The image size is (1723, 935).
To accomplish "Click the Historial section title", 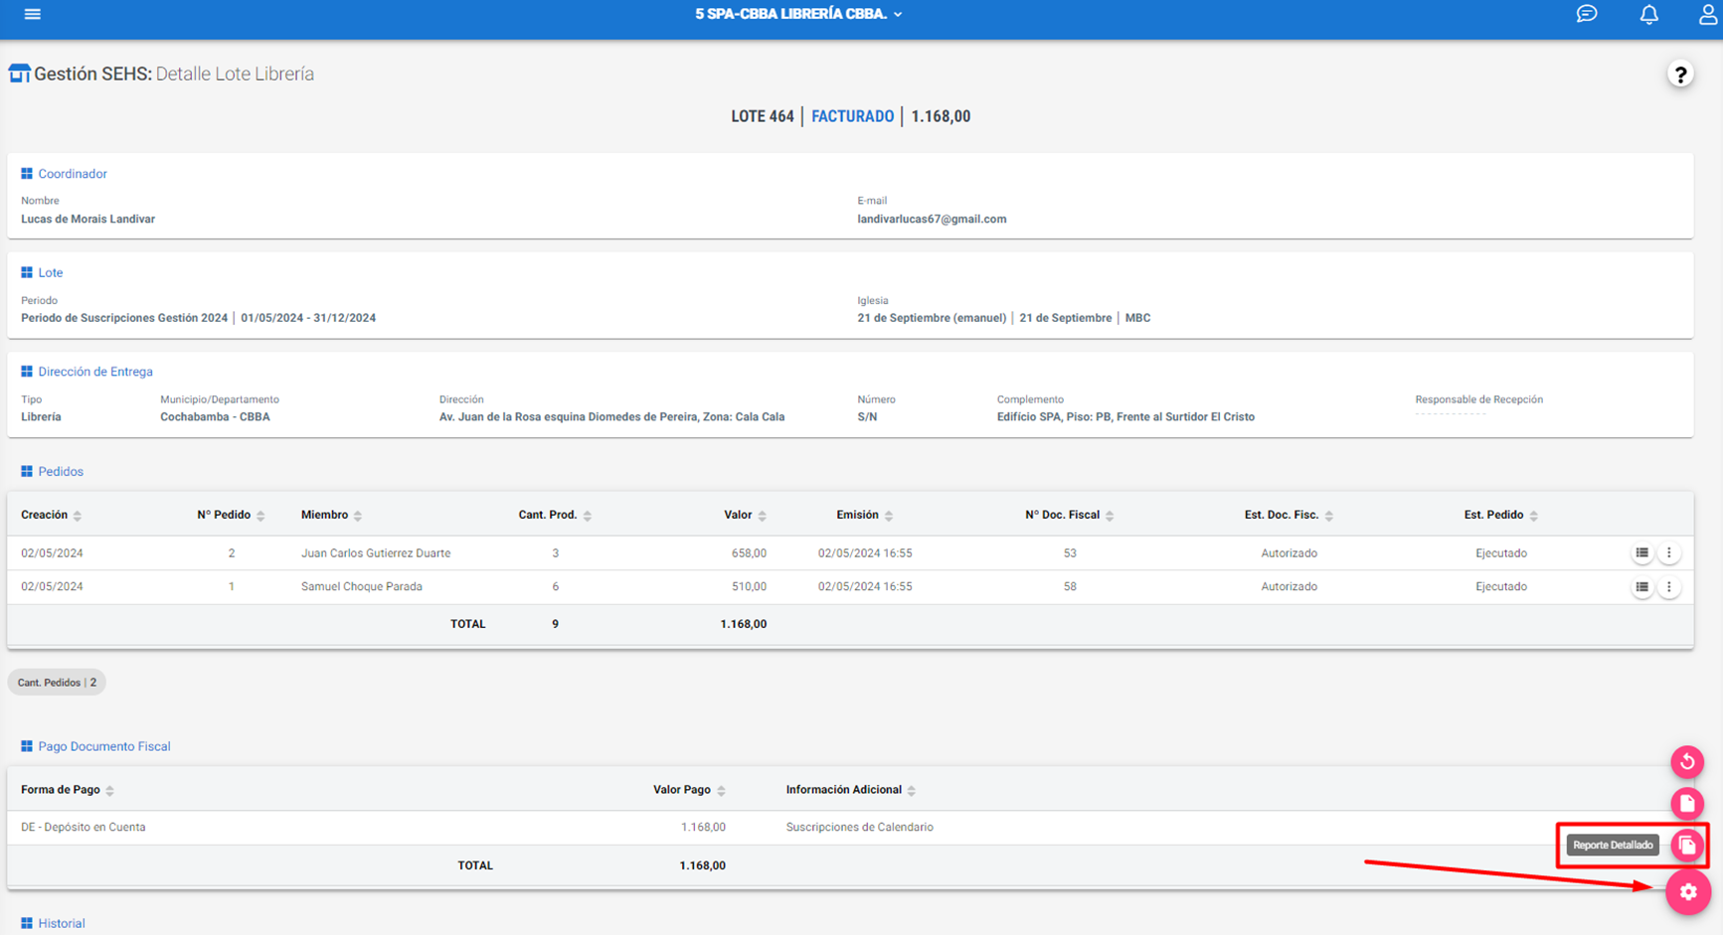I will click(x=62, y=923).
